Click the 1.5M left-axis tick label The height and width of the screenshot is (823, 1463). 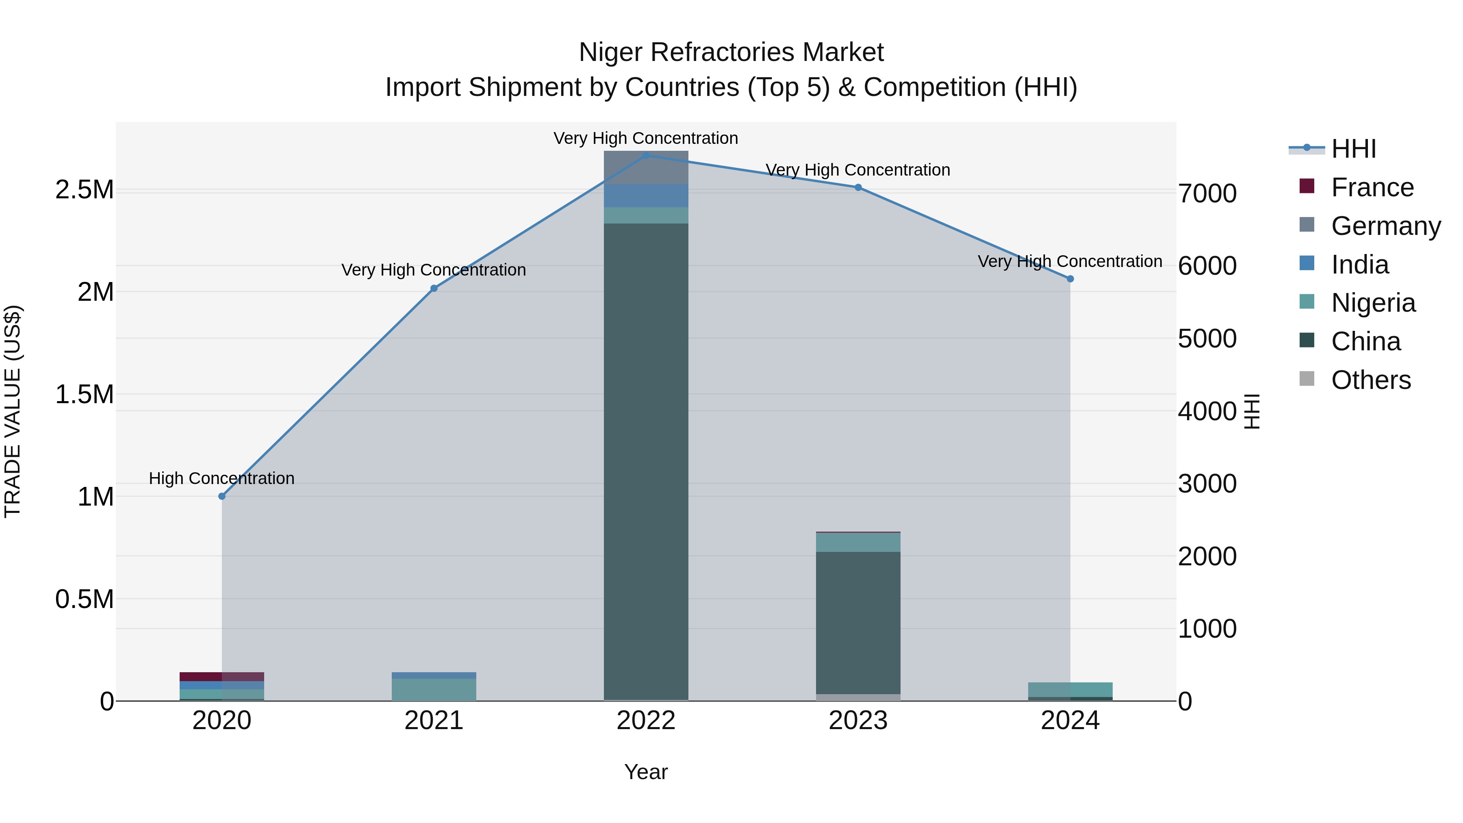pyautogui.click(x=85, y=394)
